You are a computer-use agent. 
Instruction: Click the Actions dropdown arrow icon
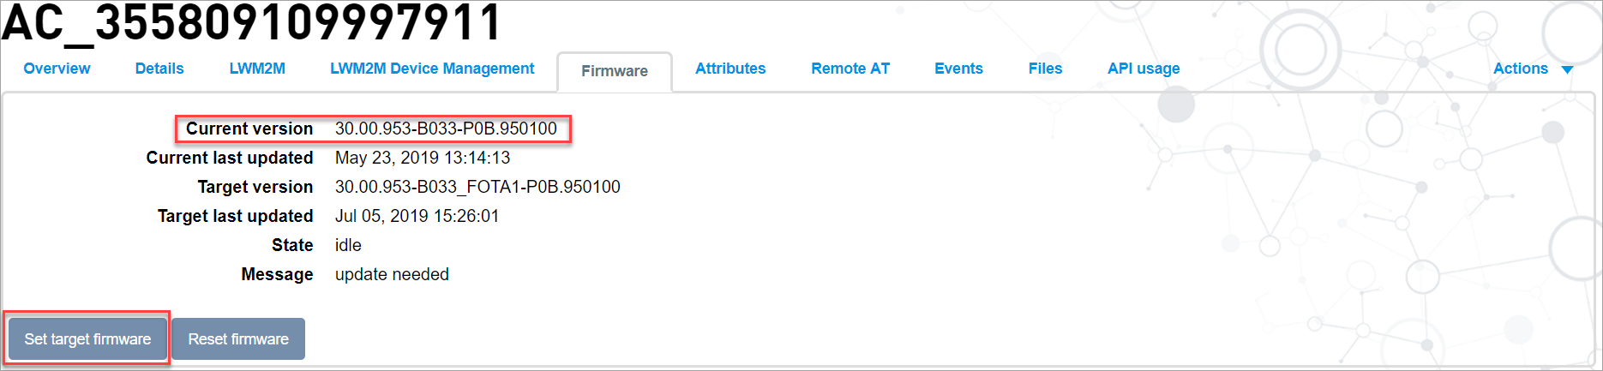(1567, 70)
